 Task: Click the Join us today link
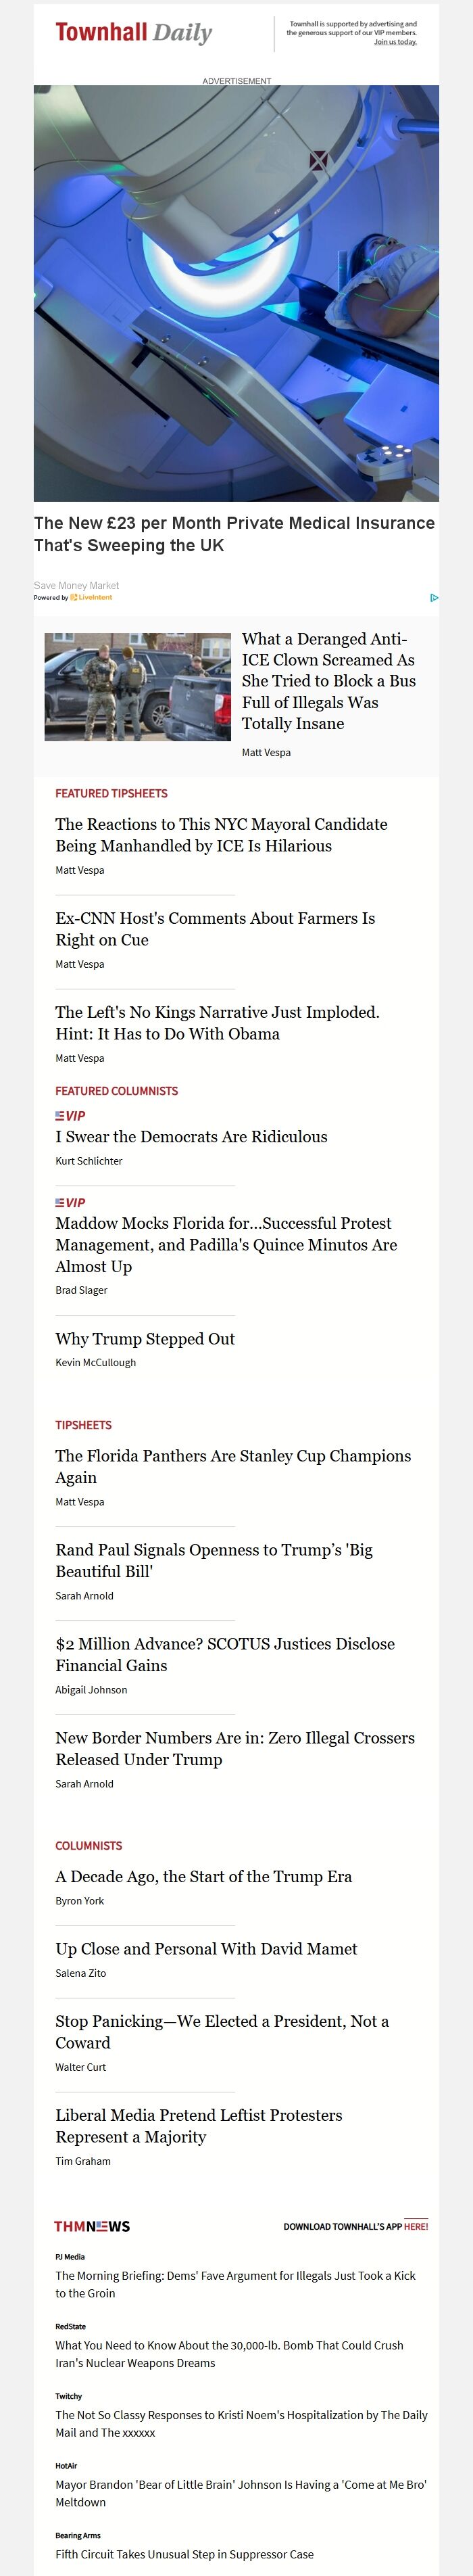395,42
